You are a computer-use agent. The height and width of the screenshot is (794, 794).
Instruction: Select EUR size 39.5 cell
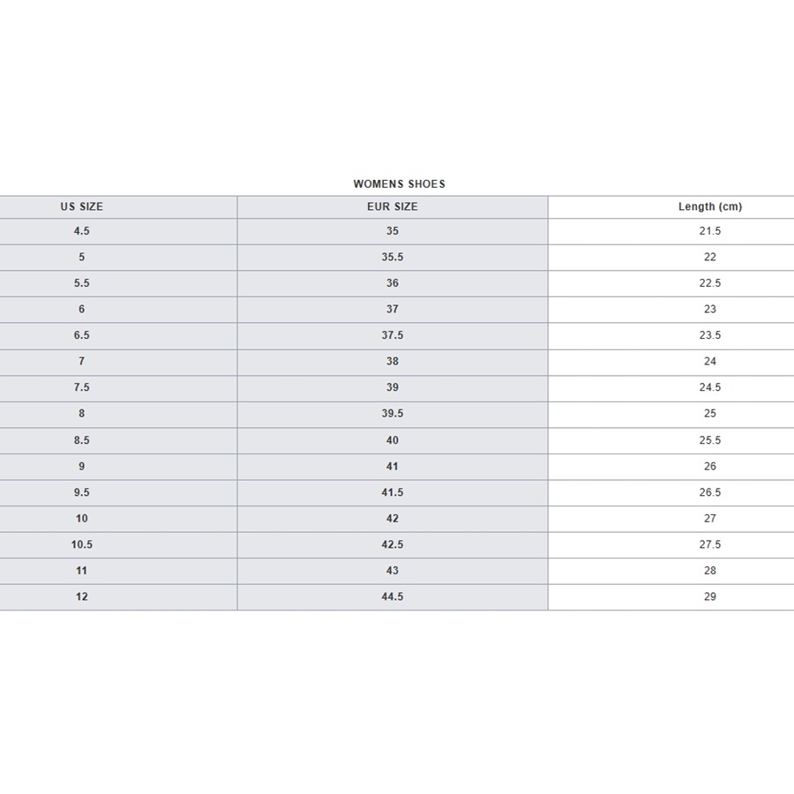(x=393, y=414)
